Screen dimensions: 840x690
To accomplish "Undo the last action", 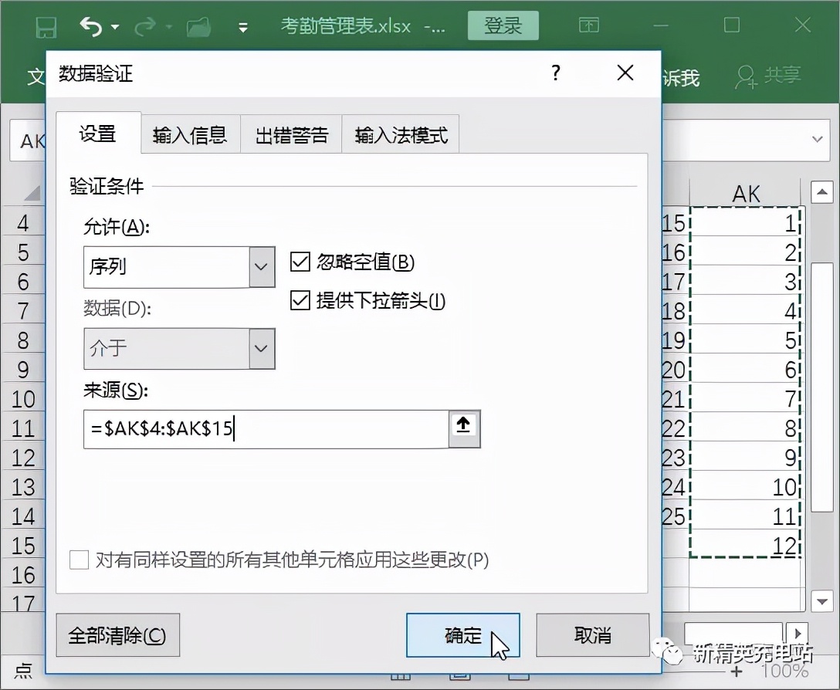I will 91,25.
